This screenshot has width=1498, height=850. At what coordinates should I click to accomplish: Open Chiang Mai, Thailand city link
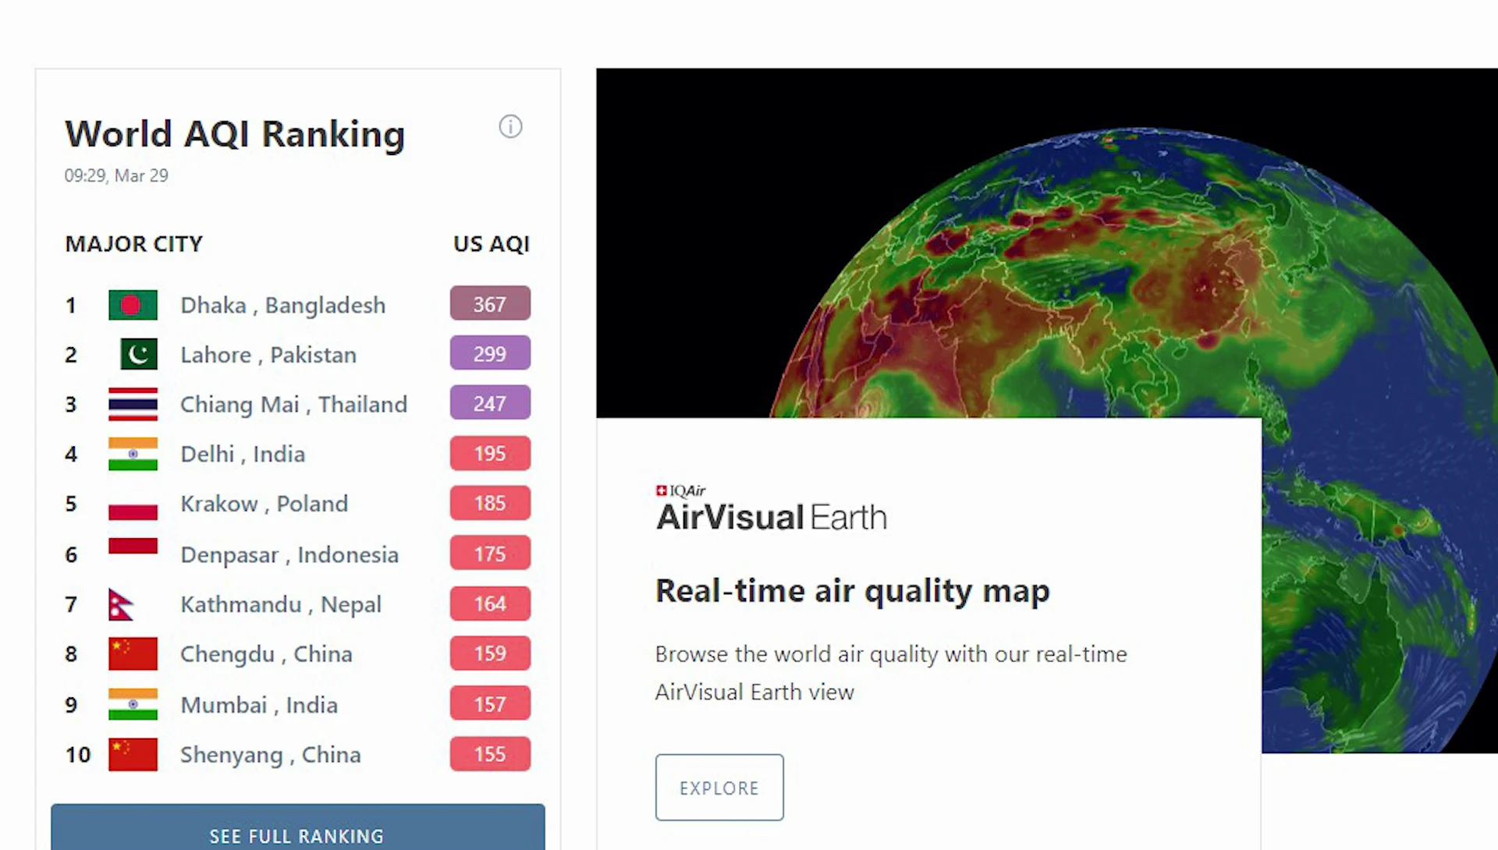(293, 405)
